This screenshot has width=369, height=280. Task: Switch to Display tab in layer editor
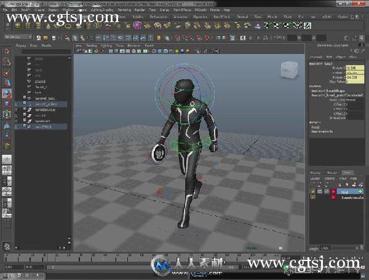315,173
